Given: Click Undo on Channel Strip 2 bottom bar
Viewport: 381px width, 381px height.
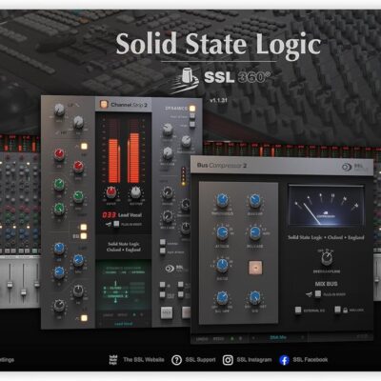Looking at the screenshot, I should 108,315.
